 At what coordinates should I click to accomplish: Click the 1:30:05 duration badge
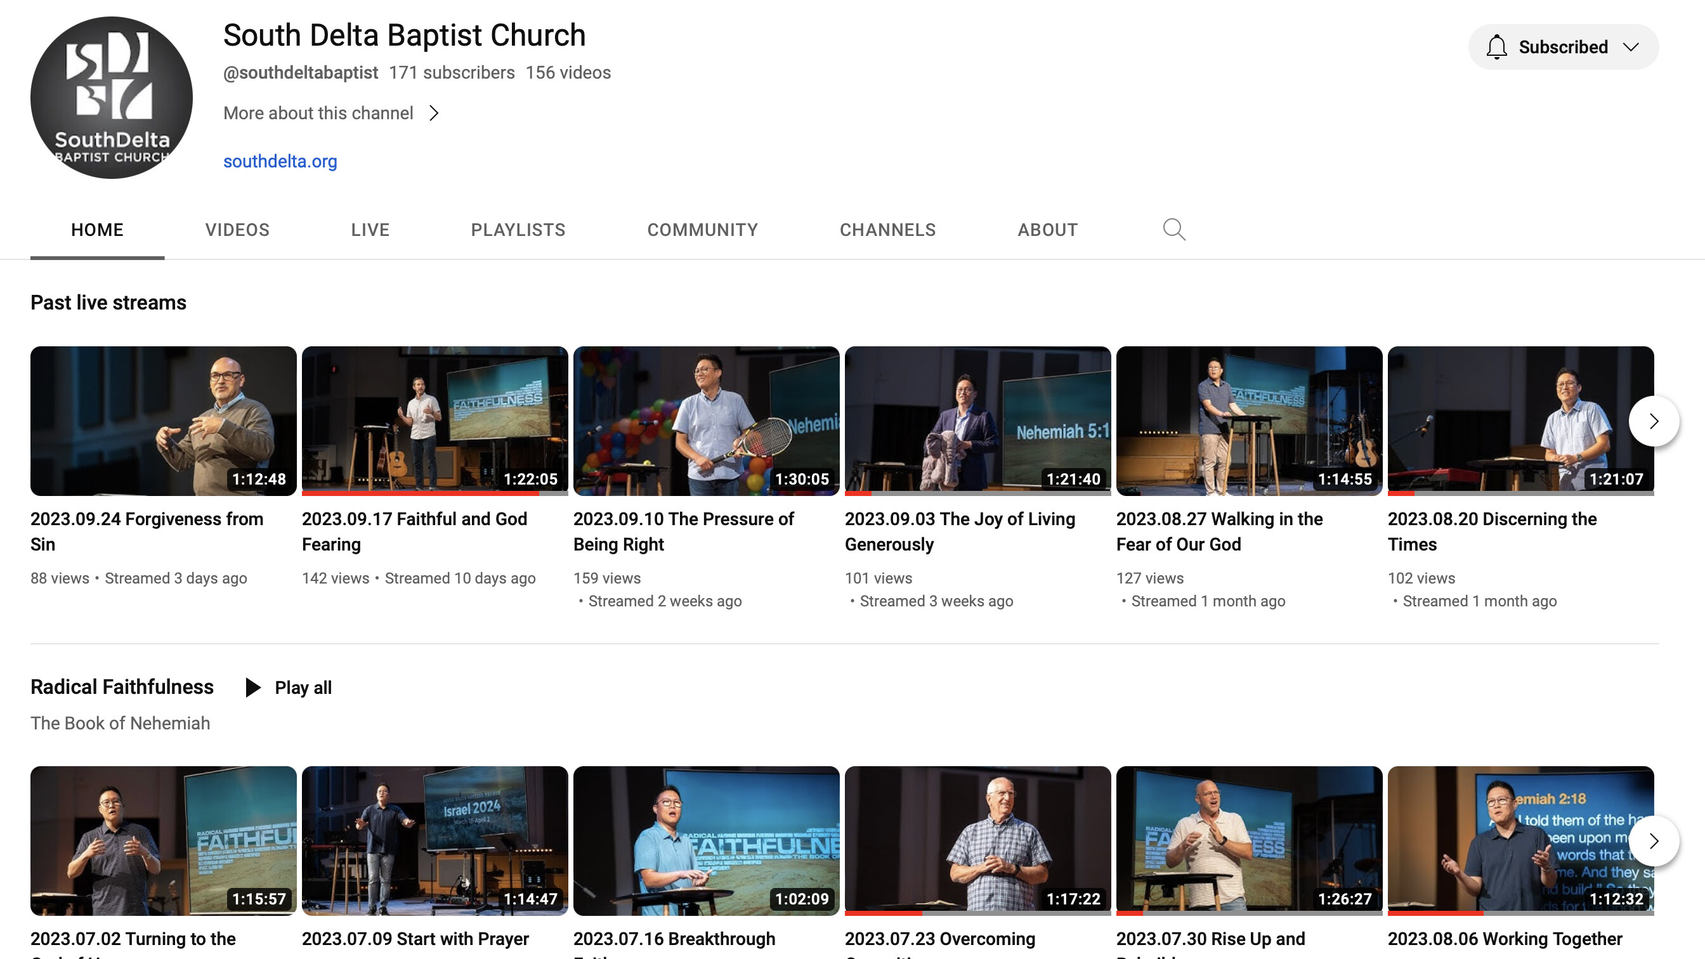802,478
